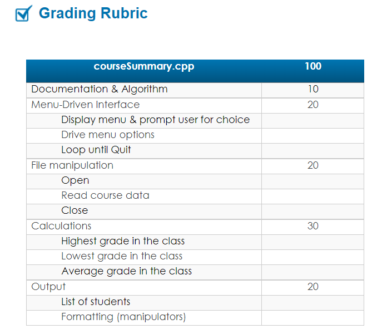382x334 pixels.
Task: Select the Menu-Driven Interface row
Action: 195,106
